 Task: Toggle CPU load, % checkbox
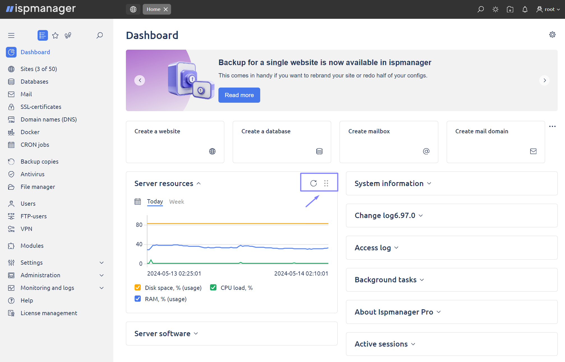[x=213, y=287]
